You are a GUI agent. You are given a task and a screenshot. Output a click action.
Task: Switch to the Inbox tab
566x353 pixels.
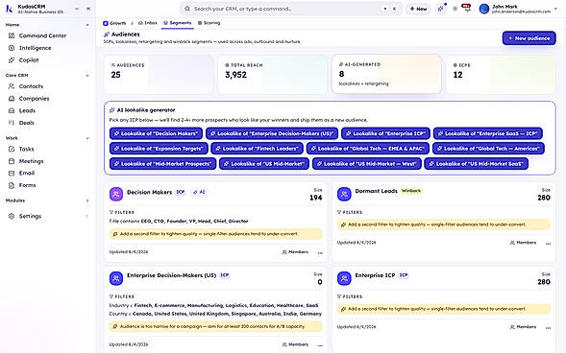(148, 23)
